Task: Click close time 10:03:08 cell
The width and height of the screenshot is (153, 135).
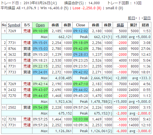Action: (81, 119)
